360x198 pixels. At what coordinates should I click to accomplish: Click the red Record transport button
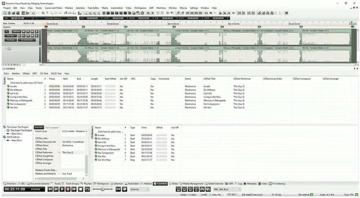pyautogui.click(x=68, y=189)
